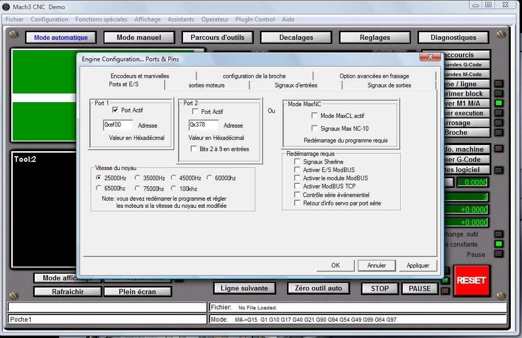Select 35000Hz kernel speed
The height and width of the screenshot is (338, 522).
pos(137,178)
